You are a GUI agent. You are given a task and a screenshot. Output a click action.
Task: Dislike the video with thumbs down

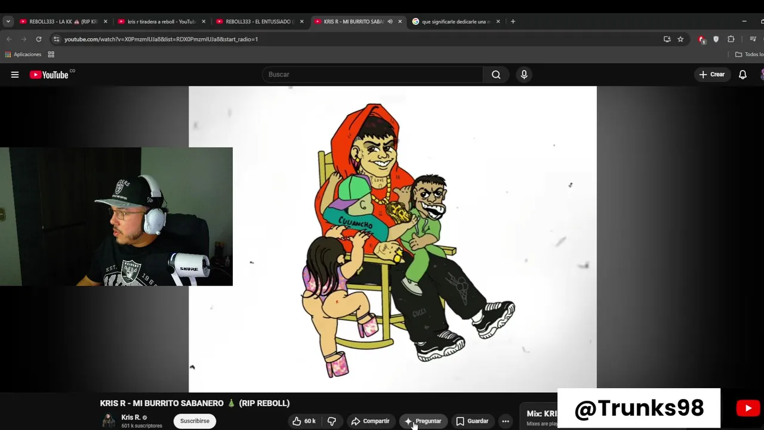pos(332,421)
